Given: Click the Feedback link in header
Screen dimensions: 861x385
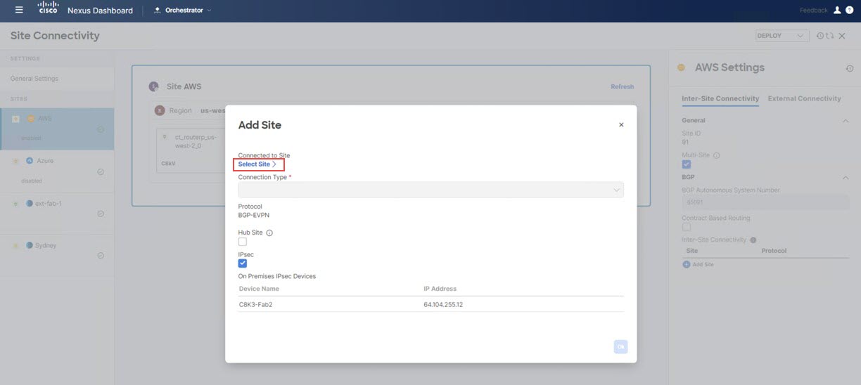Looking at the screenshot, I should [813, 11].
